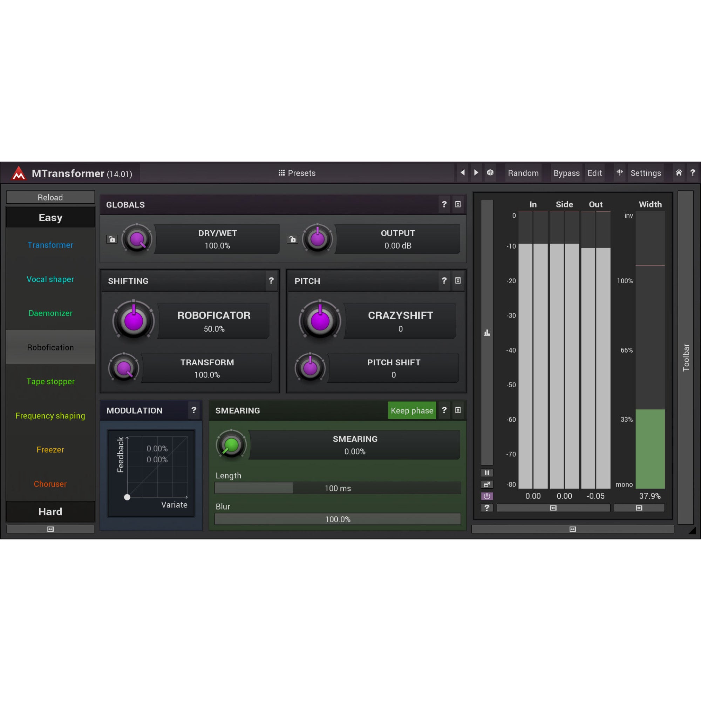The image size is (701, 701).
Task: Open Smearing section preset menu icon
Action: point(458,410)
